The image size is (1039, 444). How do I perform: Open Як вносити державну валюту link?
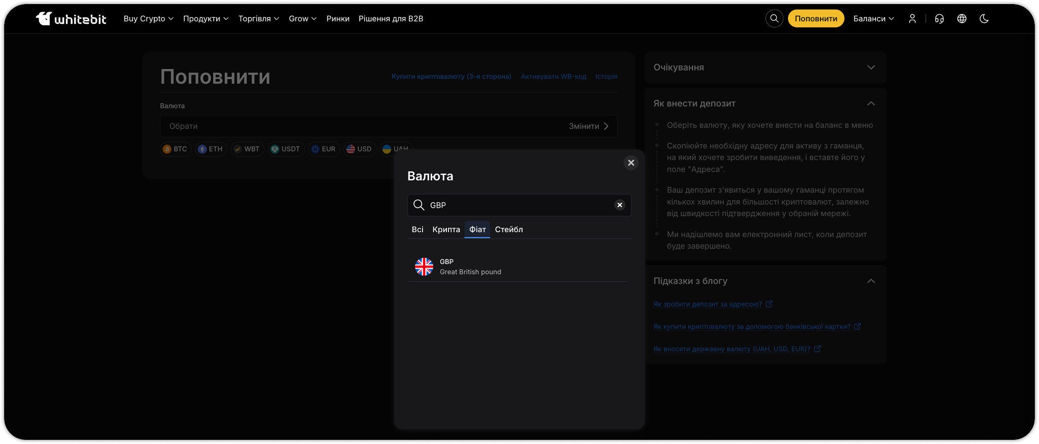[x=732, y=349]
